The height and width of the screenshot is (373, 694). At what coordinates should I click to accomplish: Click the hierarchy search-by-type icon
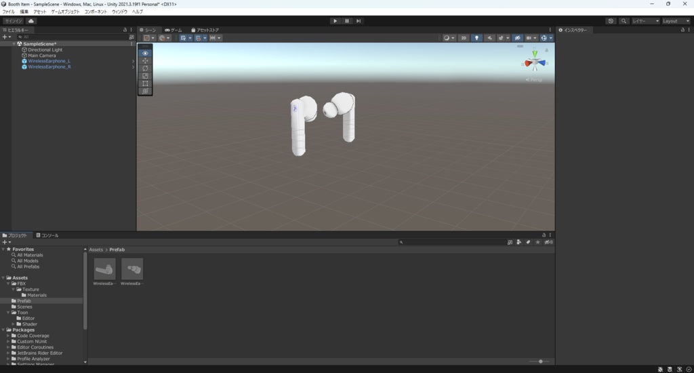[x=131, y=37]
